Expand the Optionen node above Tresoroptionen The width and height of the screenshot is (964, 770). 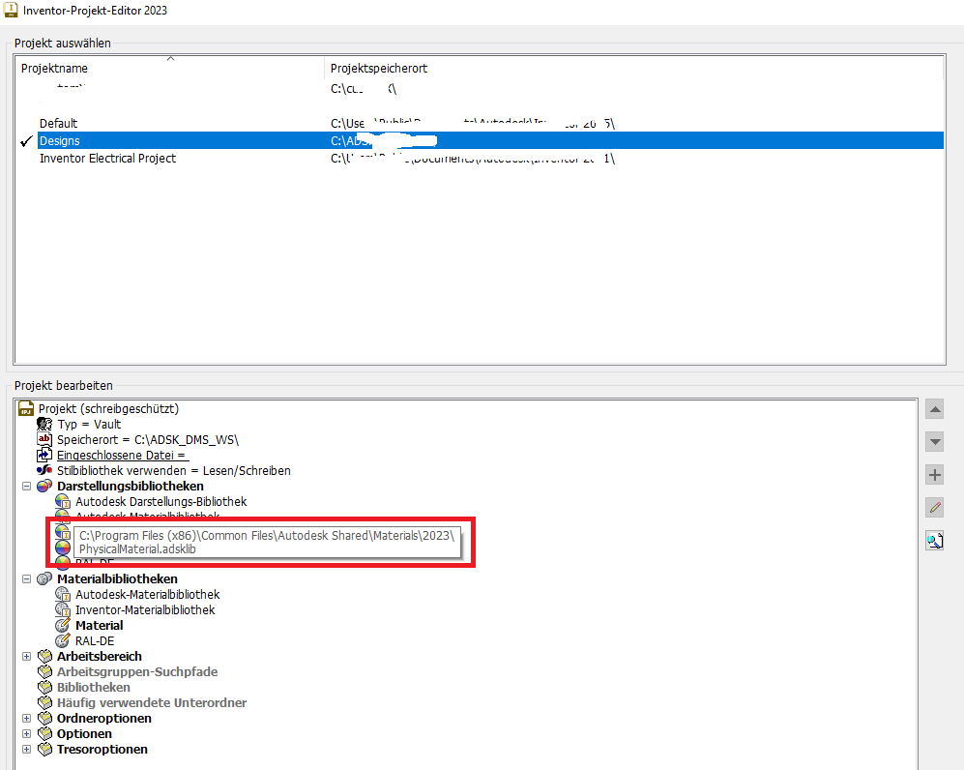click(26, 733)
